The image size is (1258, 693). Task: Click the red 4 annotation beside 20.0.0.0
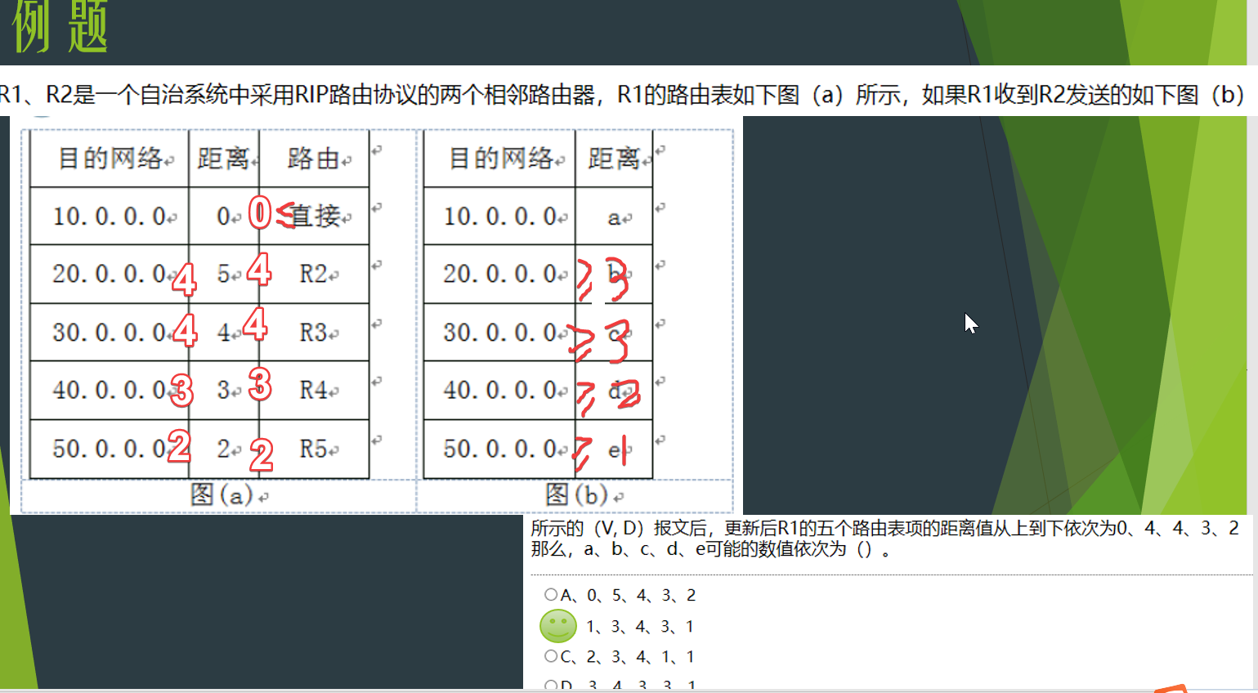pos(185,281)
